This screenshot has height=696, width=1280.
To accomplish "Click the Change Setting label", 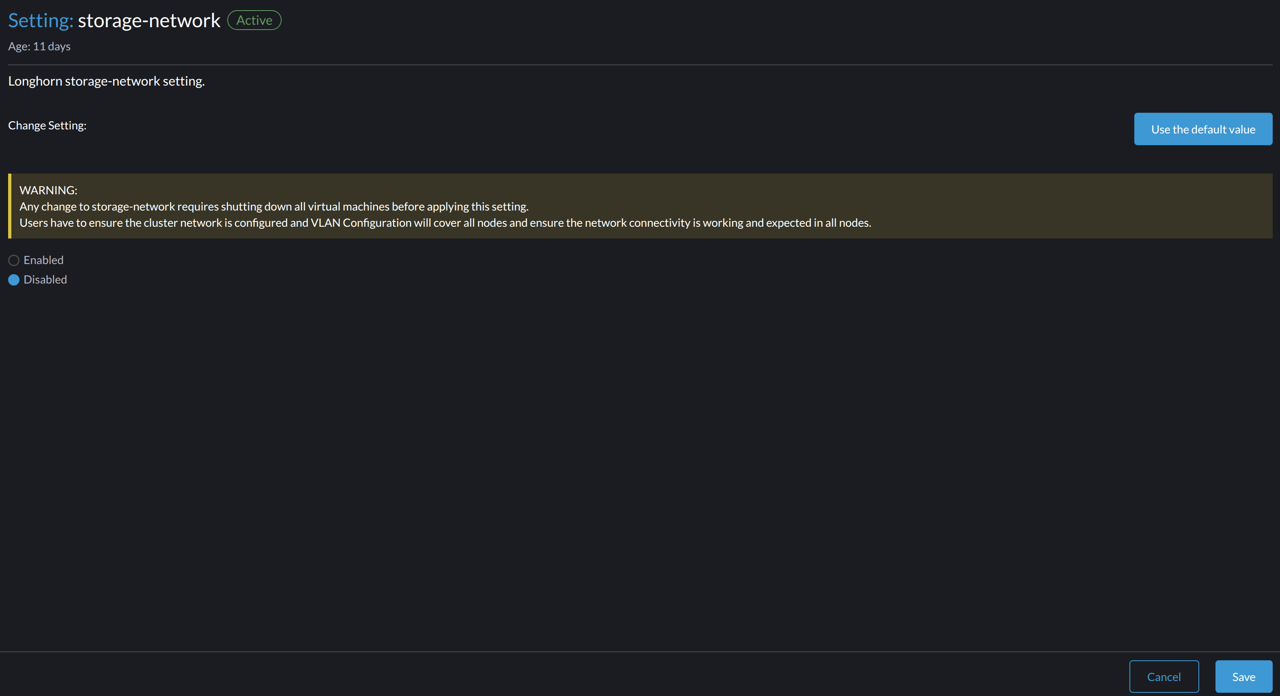I will [x=47, y=125].
